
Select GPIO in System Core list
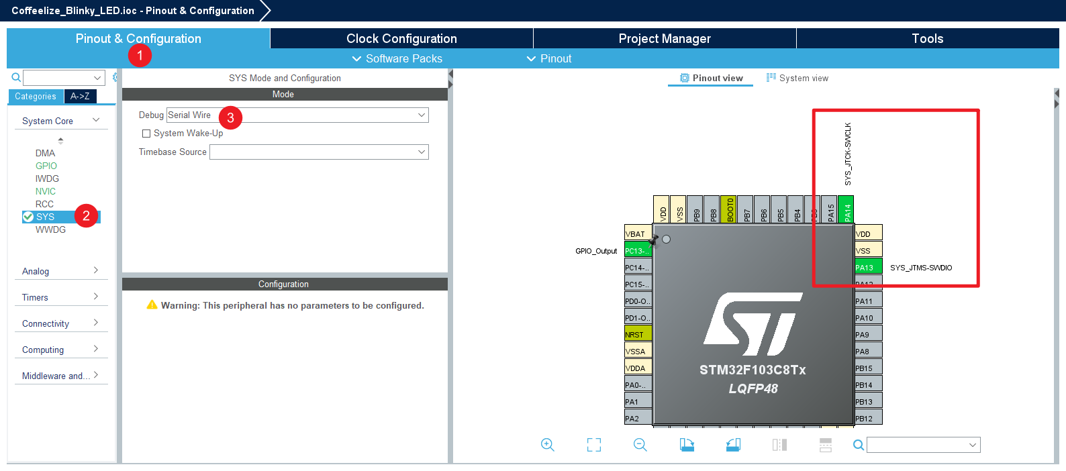click(x=46, y=166)
